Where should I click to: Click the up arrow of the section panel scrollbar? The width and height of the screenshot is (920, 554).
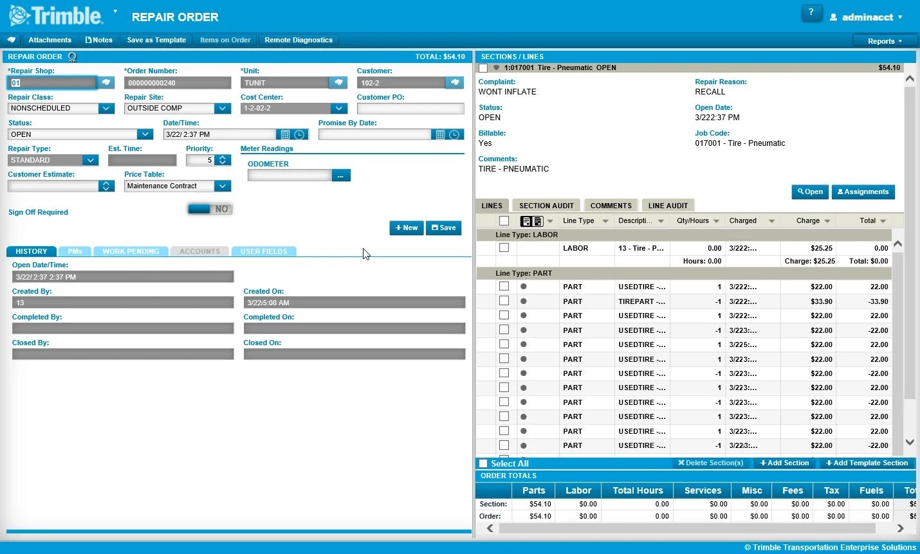(x=910, y=78)
